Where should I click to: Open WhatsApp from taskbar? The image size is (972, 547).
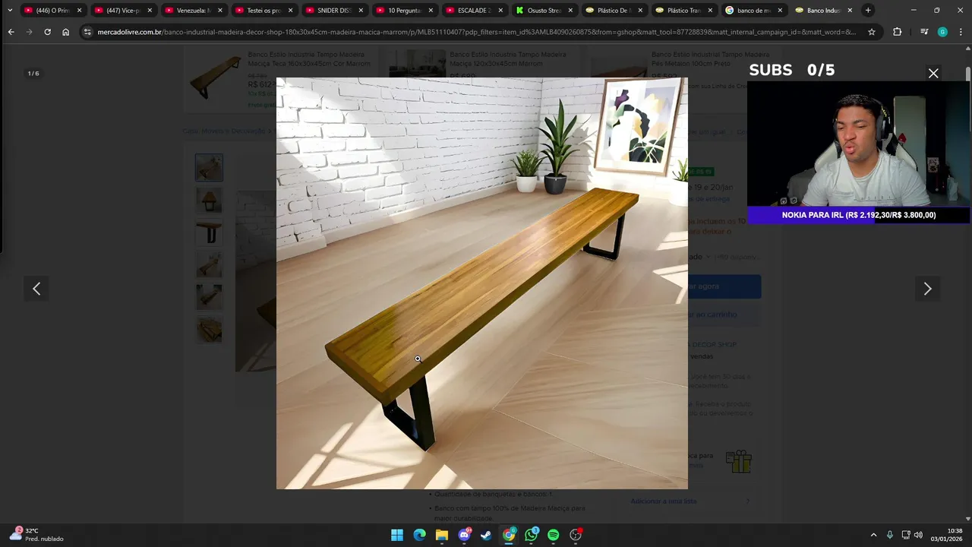531,535
